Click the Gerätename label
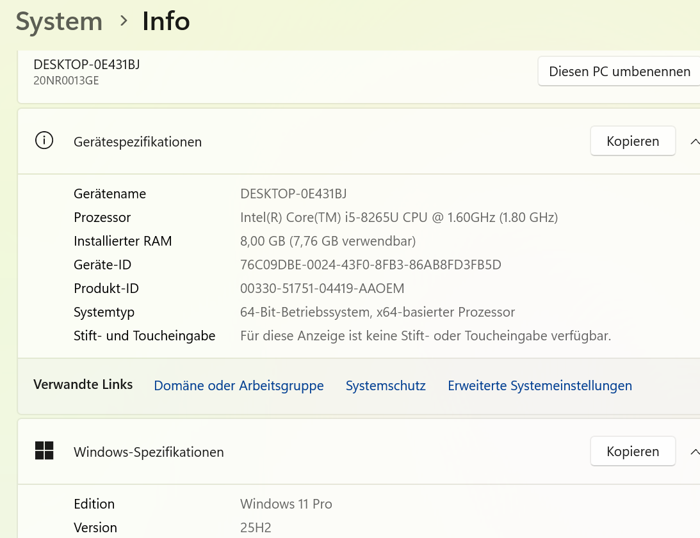Image resolution: width=700 pixels, height=538 pixels. pos(110,194)
